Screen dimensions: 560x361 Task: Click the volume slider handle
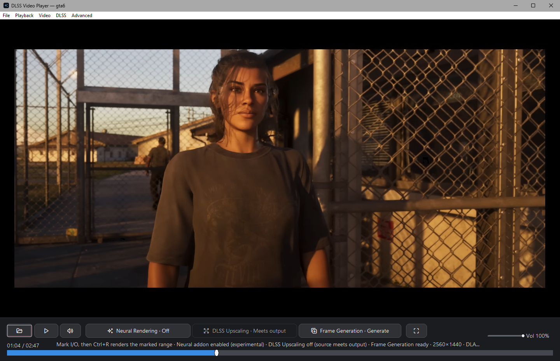click(523, 336)
